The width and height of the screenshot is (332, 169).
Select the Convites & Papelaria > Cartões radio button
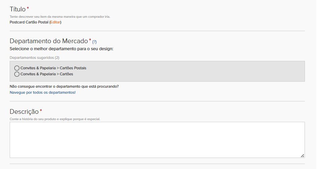(x=17, y=74)
